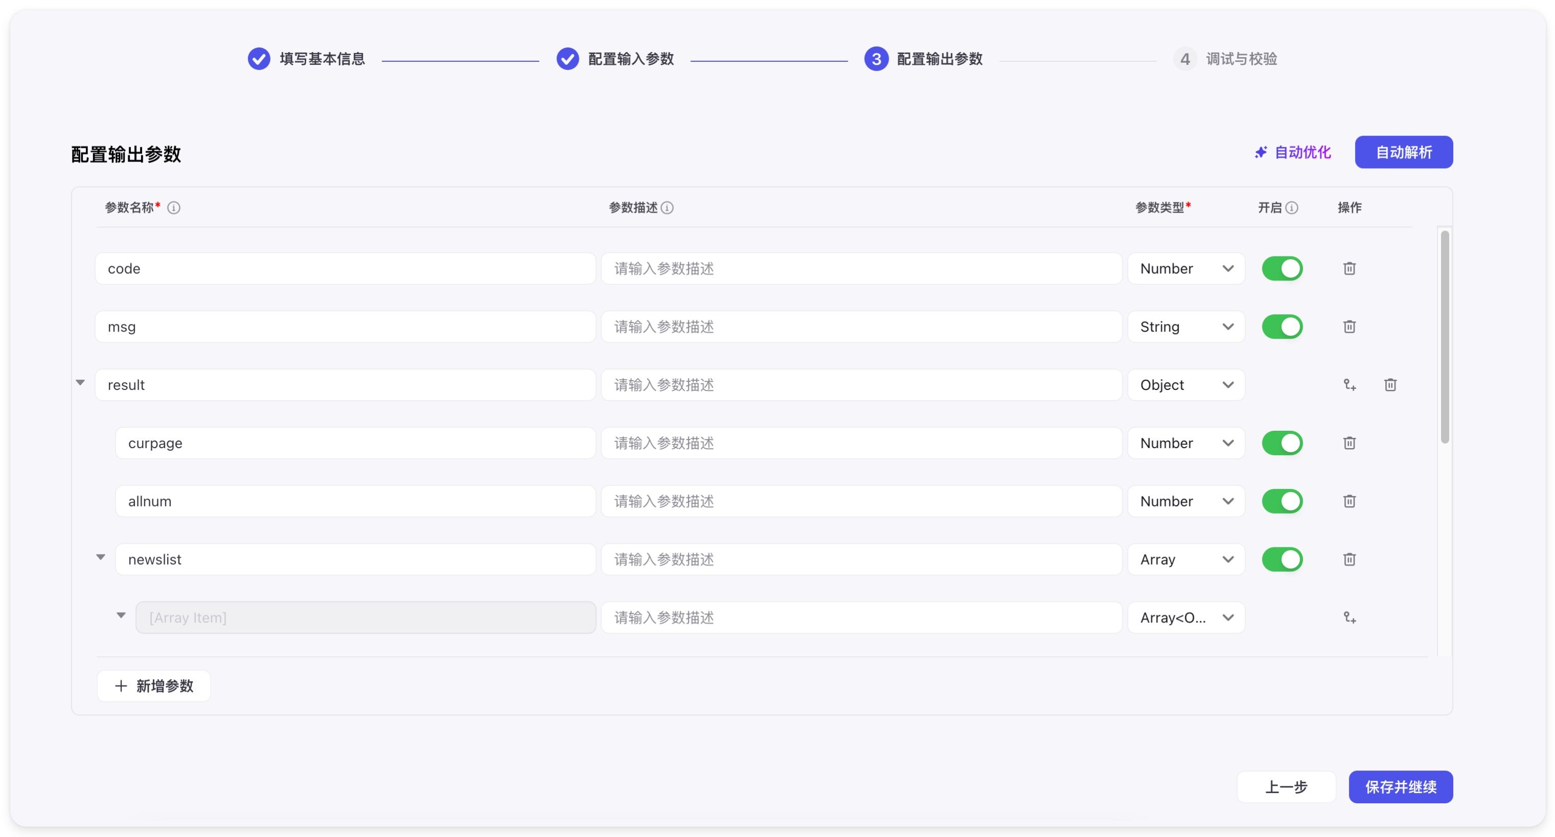1555x837 pixels.
Task: Disable the code parameter toggle
Action: [1281, 268]
